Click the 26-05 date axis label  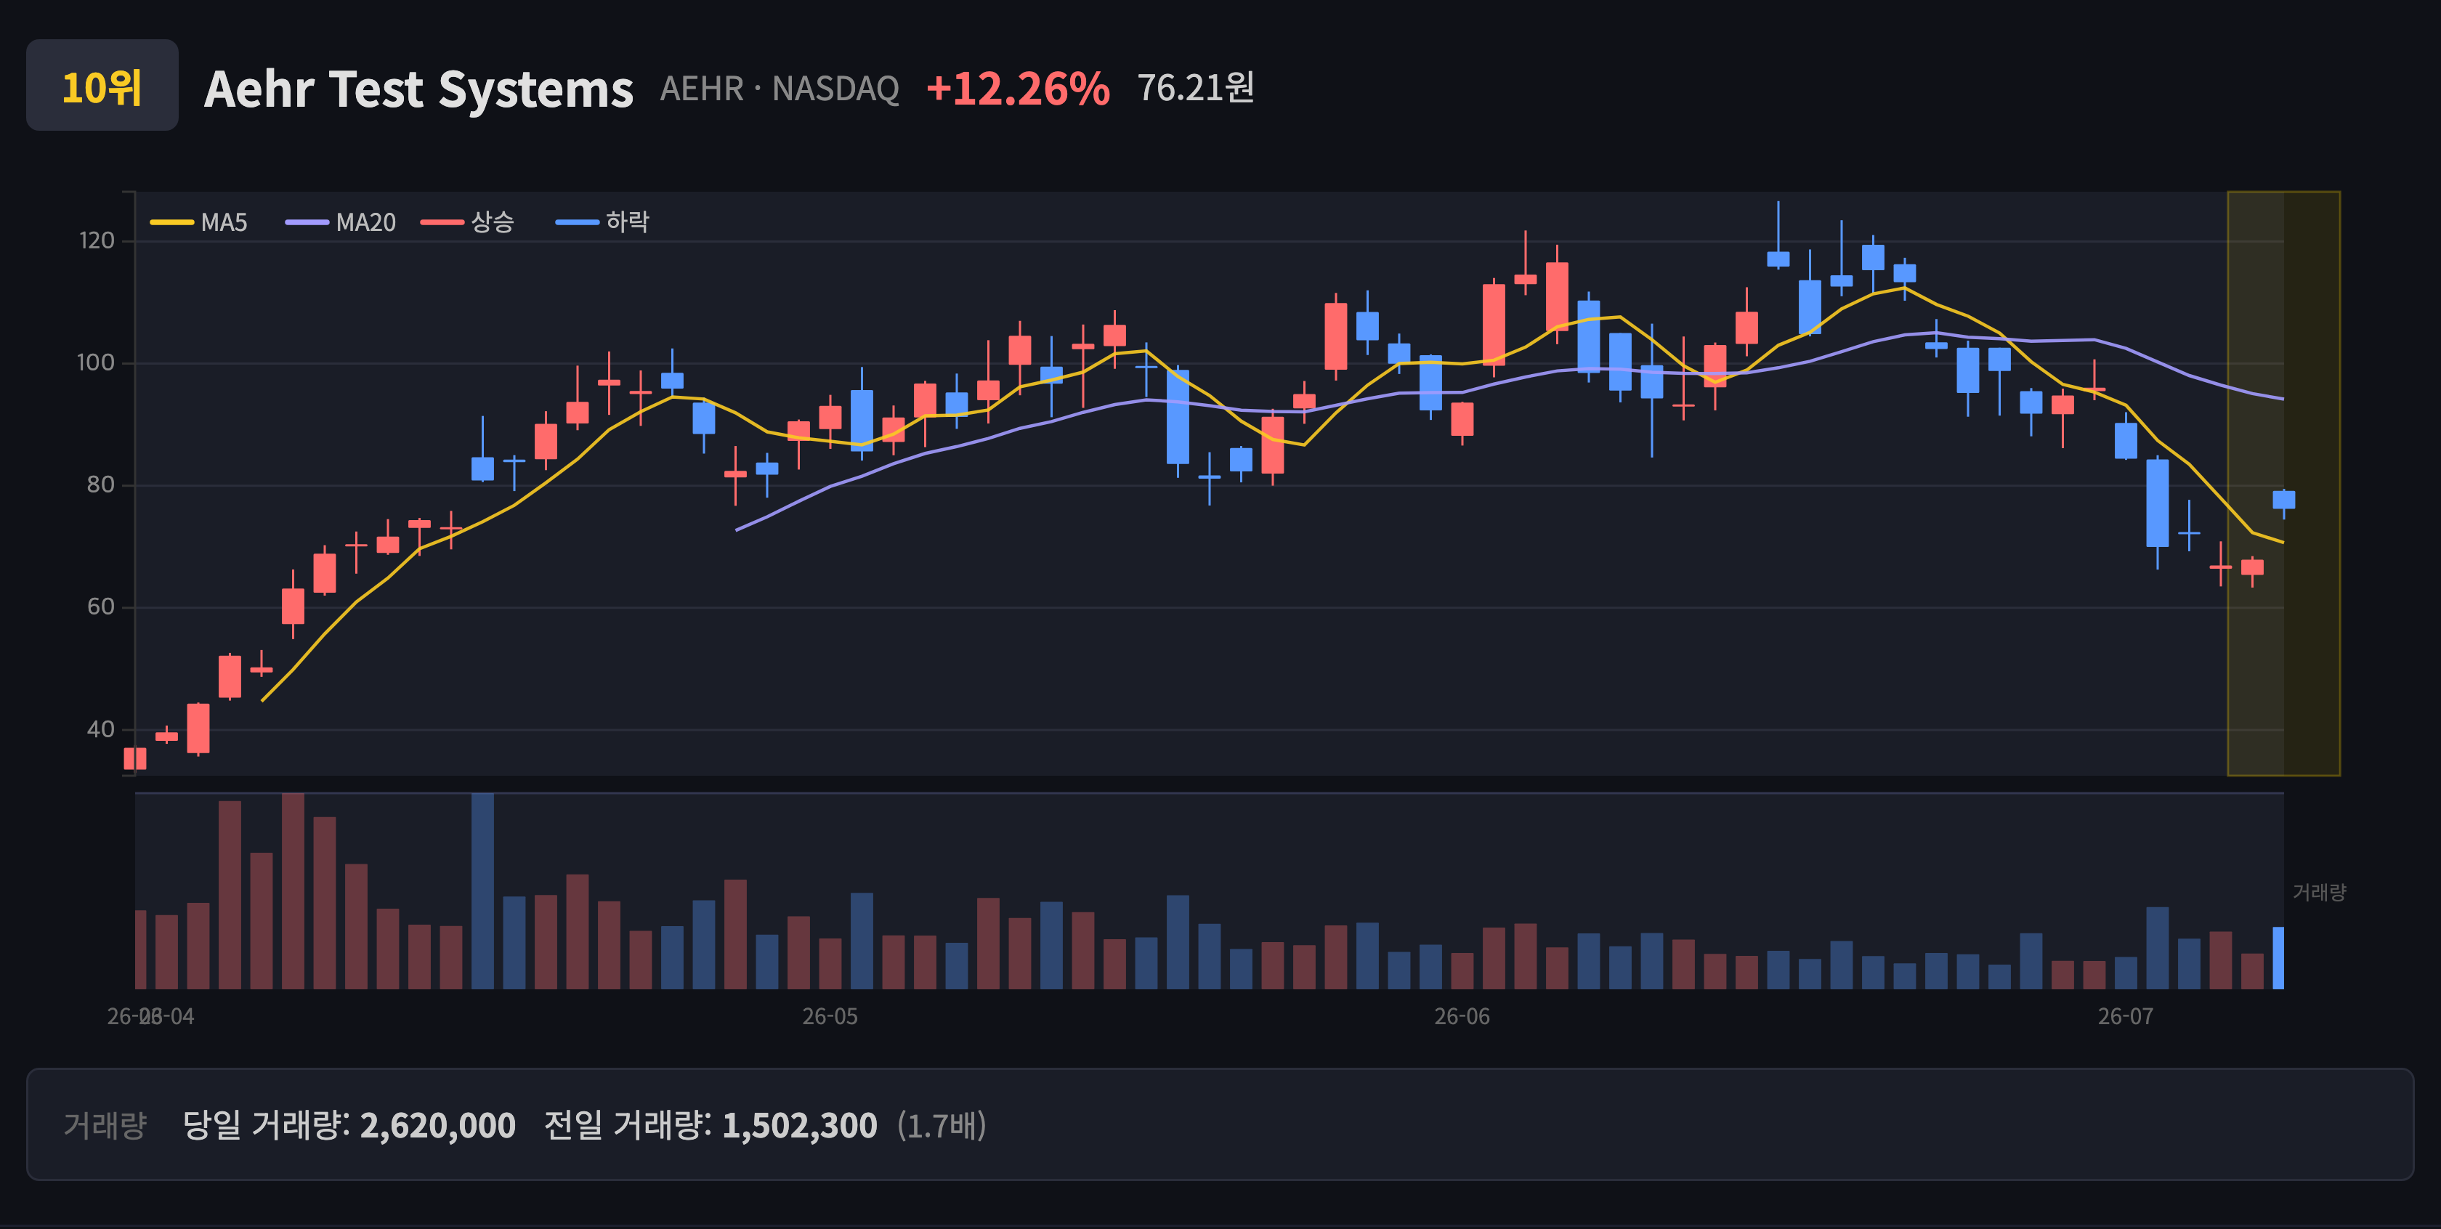click(830, 1017)
